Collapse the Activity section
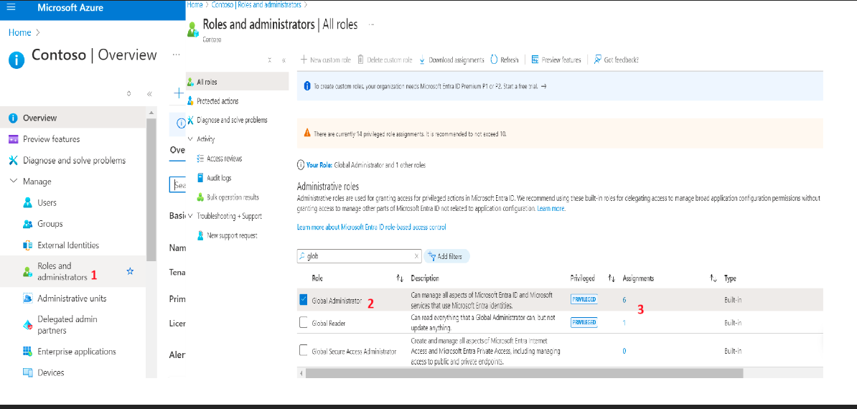 pos(191,139)
